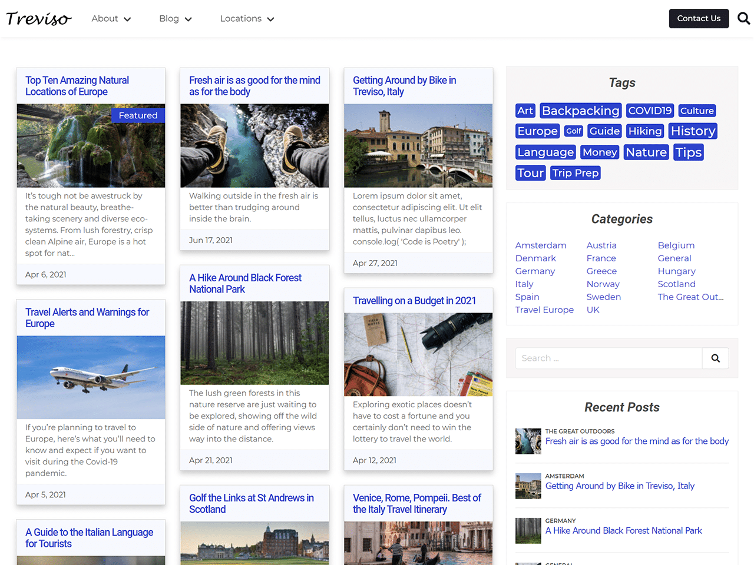
Task: Select the small Golf tag
Action: click(x=574, y=131)
